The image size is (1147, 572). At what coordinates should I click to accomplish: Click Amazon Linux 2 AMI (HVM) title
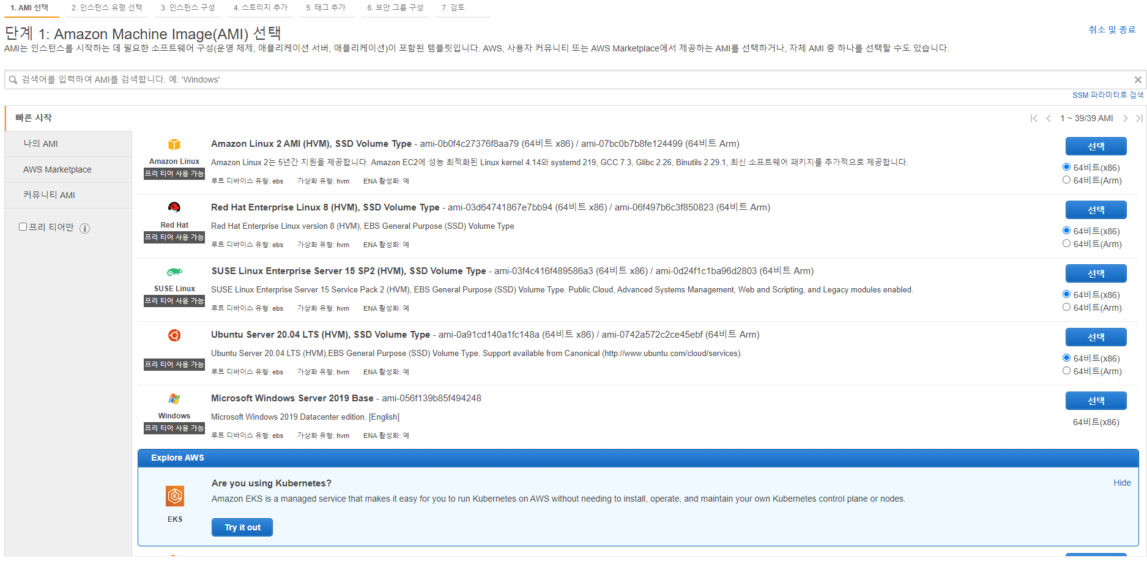[x=311, y=144]
